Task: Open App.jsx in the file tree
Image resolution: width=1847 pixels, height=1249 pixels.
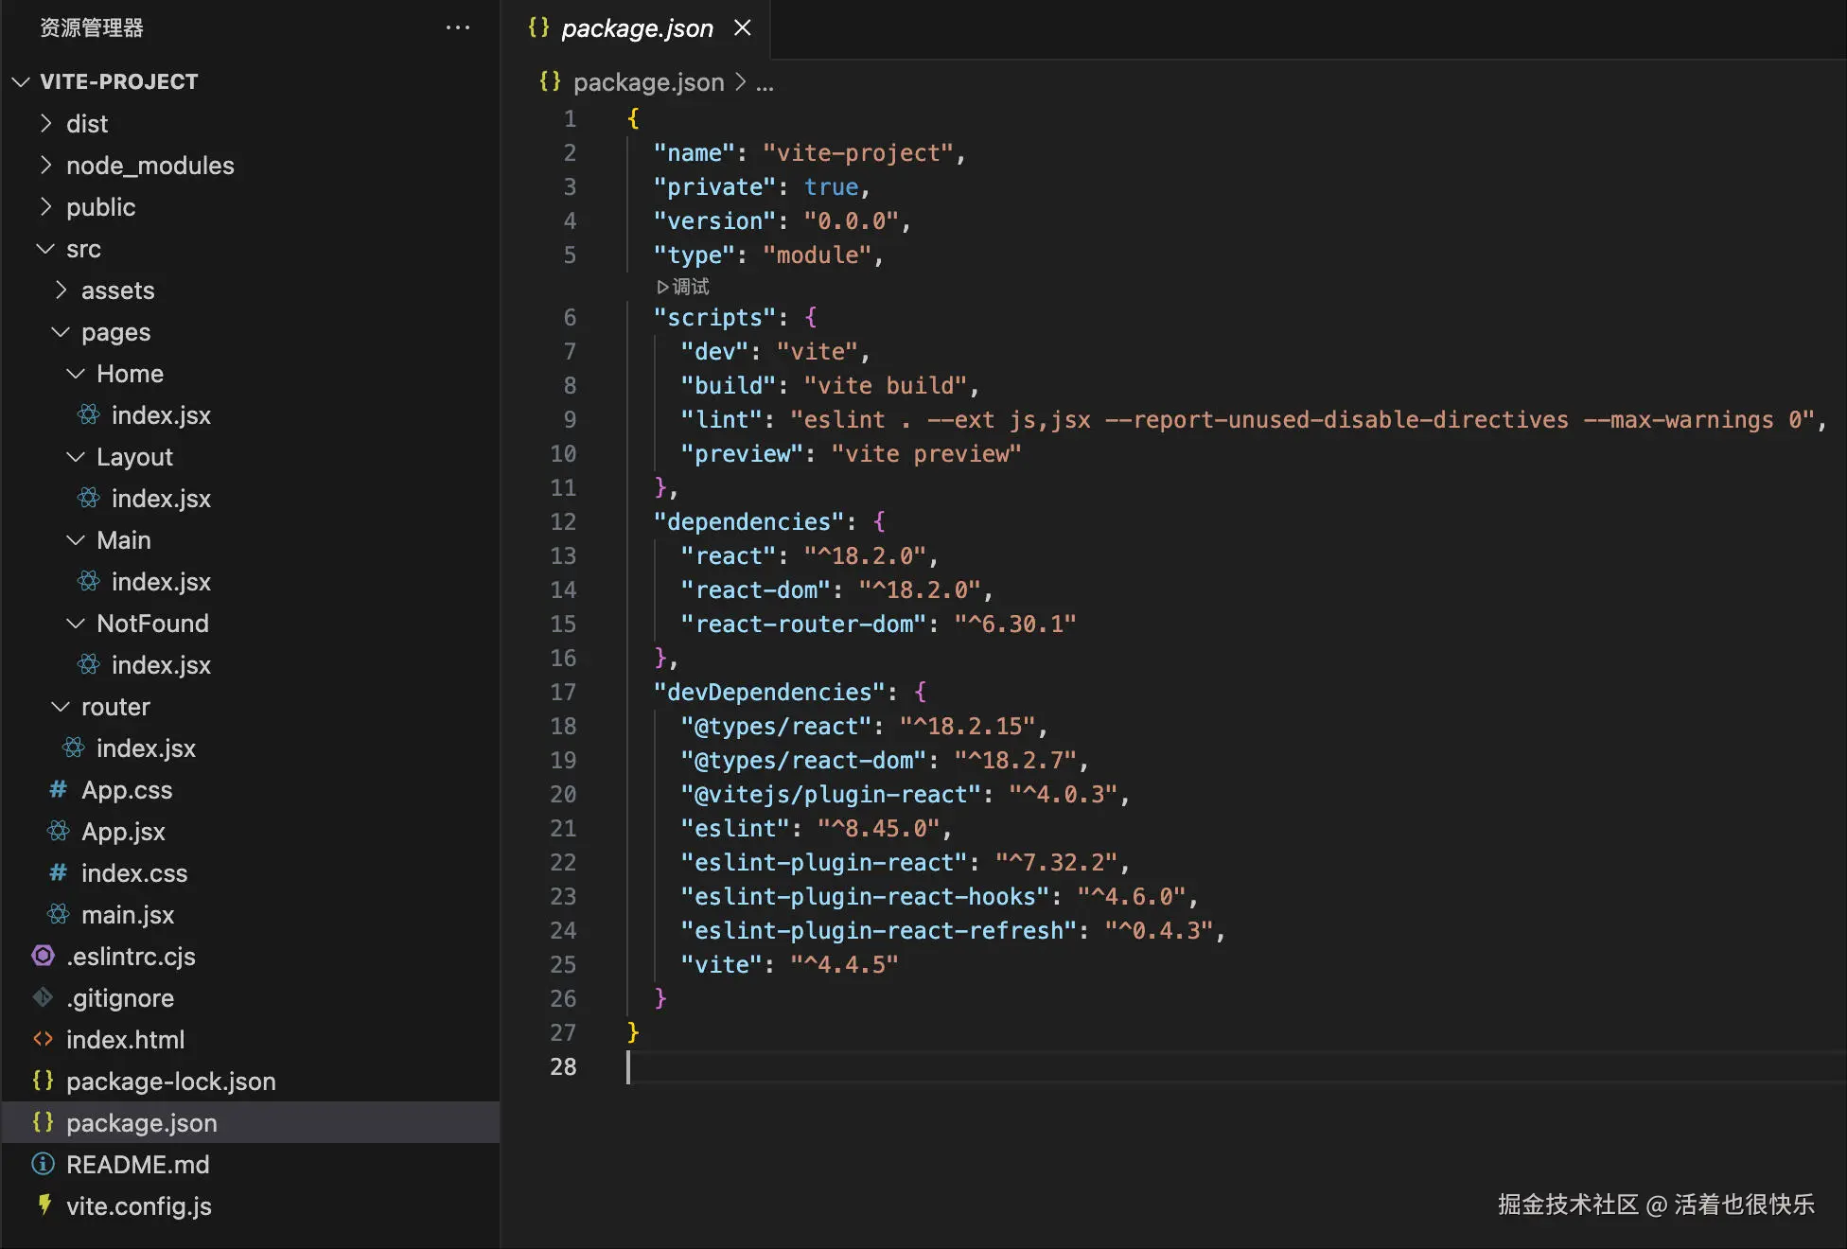Action: [x=123, y=831]
